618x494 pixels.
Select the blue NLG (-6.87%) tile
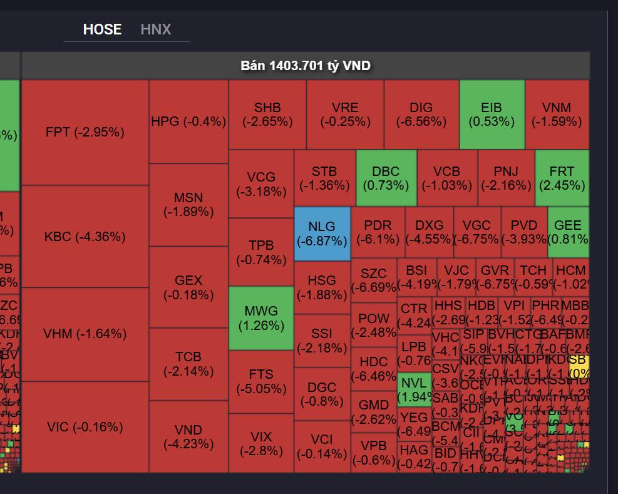(322, 234)
